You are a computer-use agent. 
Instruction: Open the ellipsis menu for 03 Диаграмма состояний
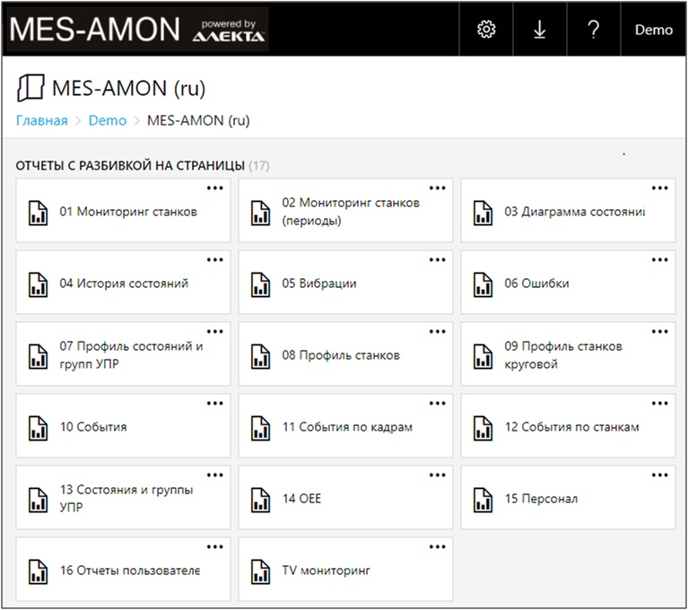coord(660,188)
